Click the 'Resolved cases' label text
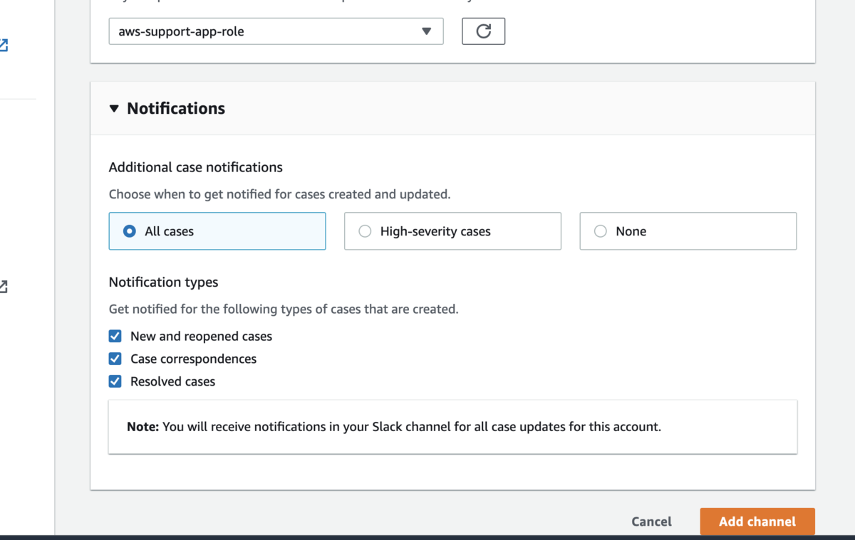Screen dimensions: 855x540 coord(172,381)
